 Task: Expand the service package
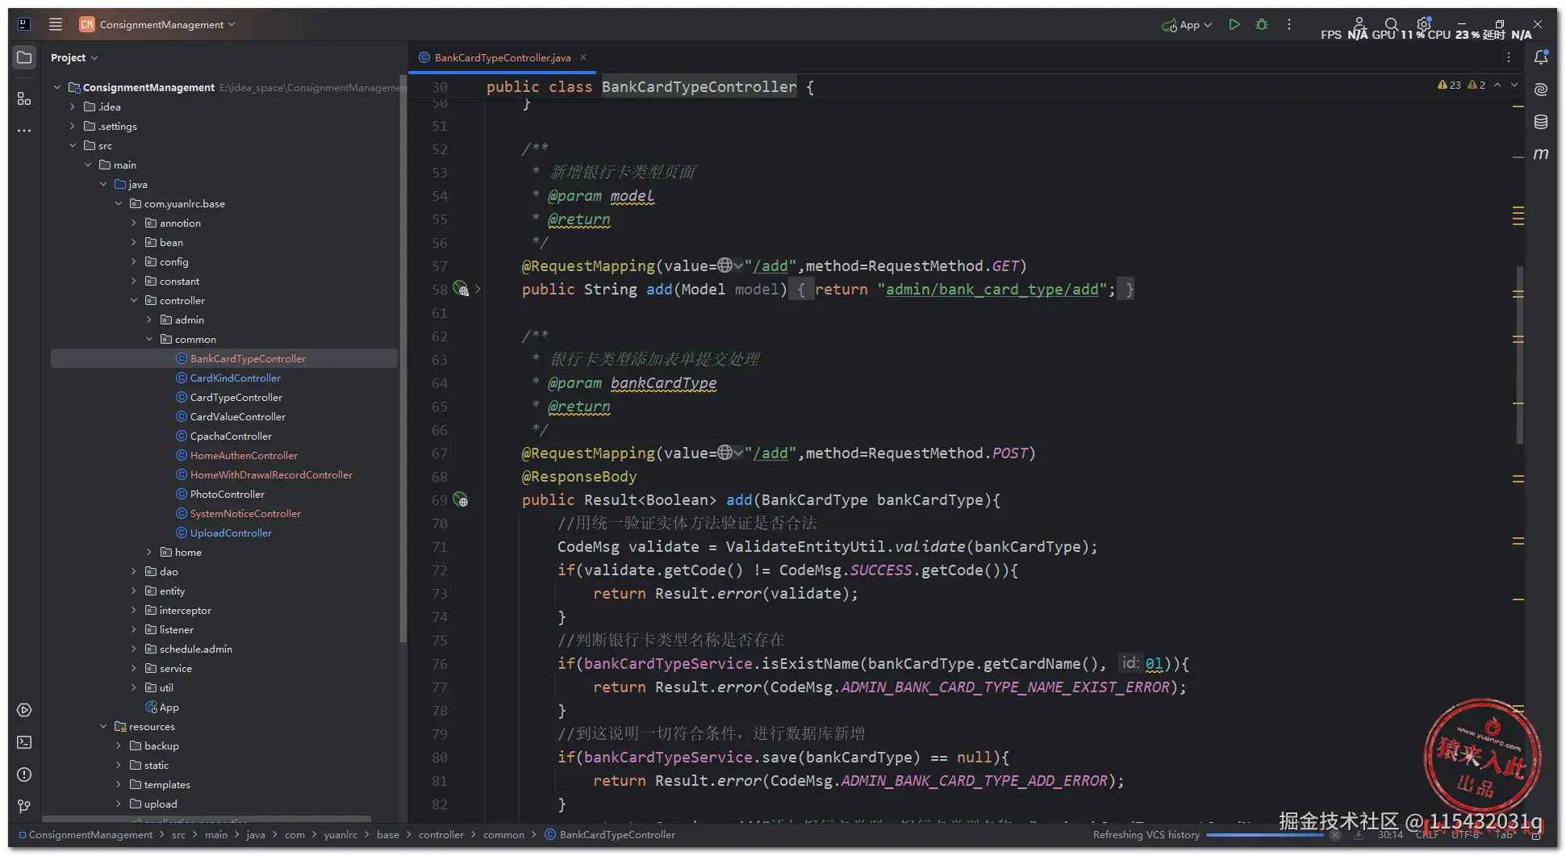point(134,668)
